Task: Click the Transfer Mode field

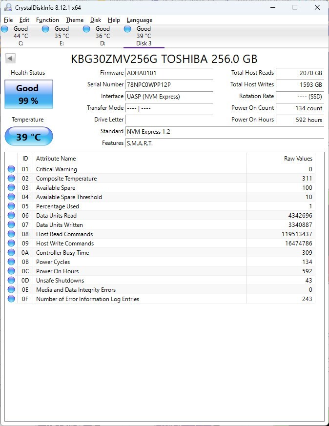Action: point(169,108)
